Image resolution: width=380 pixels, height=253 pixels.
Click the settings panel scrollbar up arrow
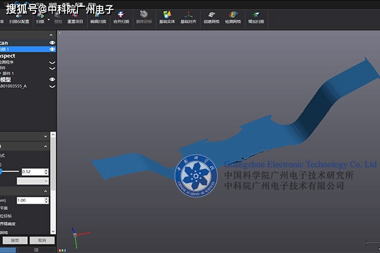coord(53,134)
